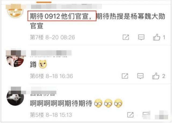Click the timestamp 第6楼 8-18 16:36
Viewport: 172px width, 123px height.
click(51, 76)
